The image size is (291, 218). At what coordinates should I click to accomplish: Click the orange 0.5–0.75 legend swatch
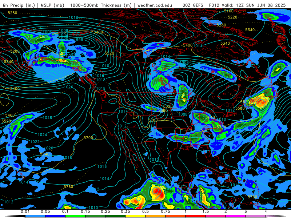(156, 216)
